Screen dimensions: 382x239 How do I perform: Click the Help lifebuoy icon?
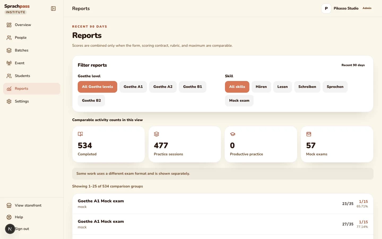coord(9,217)
